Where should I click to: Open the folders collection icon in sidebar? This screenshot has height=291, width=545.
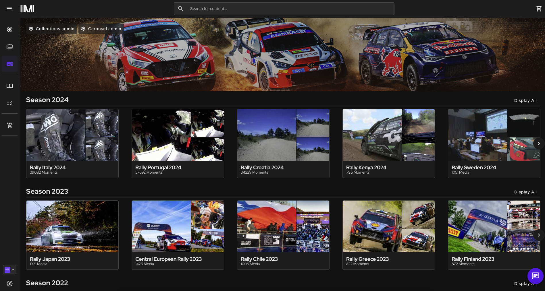[x=9, y=46]
